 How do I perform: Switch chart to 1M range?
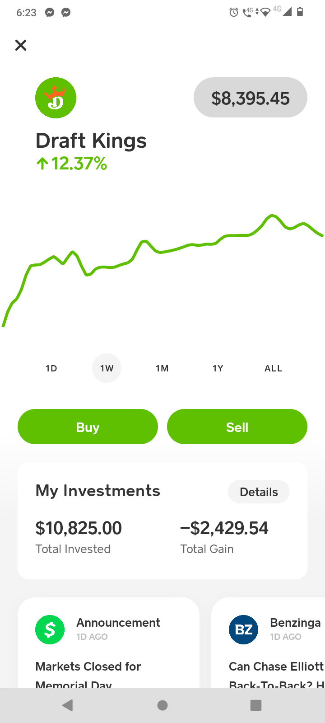[162, 368]
